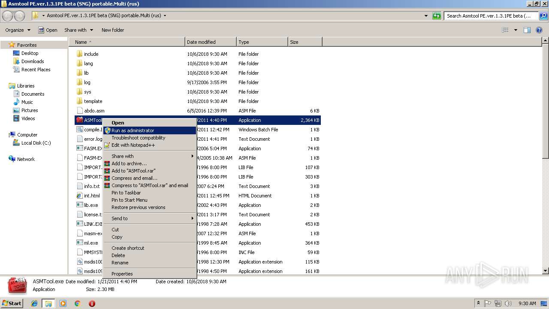Open Windows Media Player from taskbar
The image size is (549, 309).
63,303
